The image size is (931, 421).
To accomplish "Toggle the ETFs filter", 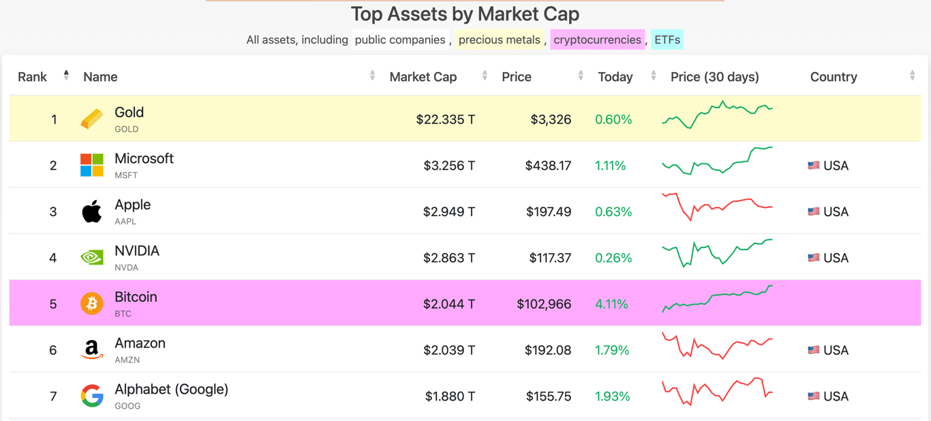I will click(x=667, y=40).
